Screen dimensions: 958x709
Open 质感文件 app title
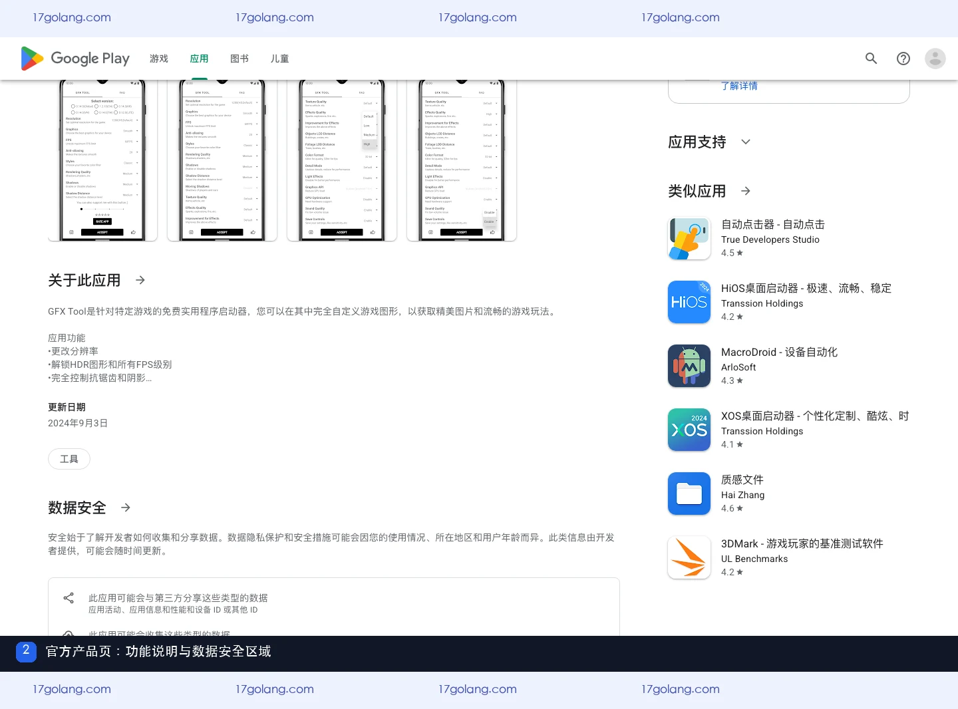(x=742, y=480)
